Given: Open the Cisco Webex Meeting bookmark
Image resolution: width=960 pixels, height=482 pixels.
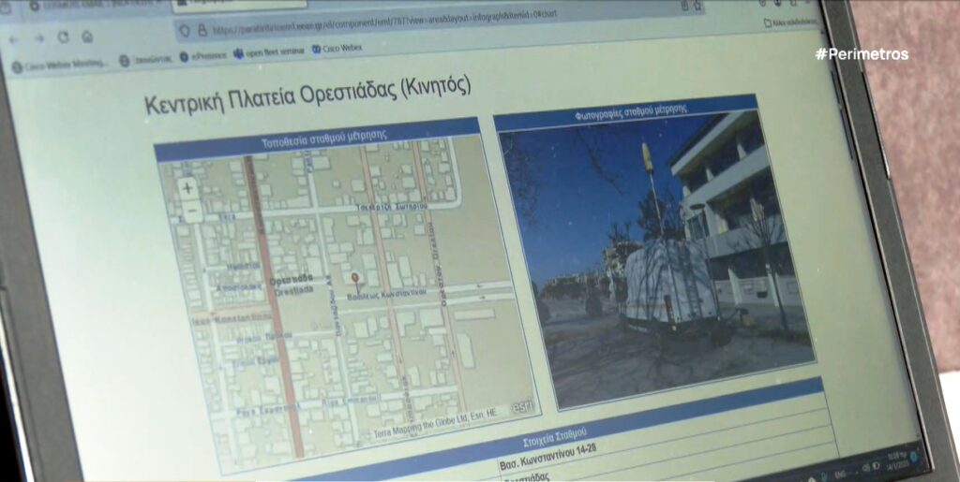Looking at the screenshot, I should tap(60, 66).
